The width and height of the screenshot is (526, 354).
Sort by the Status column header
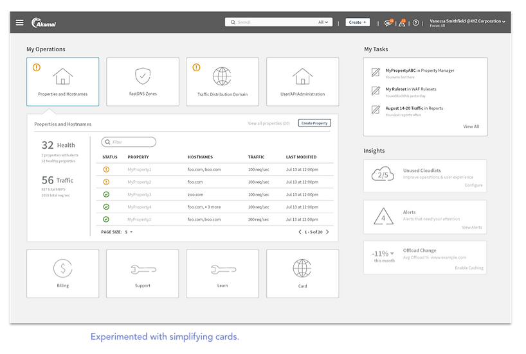(110, 157)
